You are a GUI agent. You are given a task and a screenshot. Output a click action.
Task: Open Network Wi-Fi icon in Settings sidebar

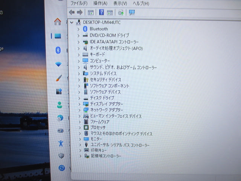[58, 64]
